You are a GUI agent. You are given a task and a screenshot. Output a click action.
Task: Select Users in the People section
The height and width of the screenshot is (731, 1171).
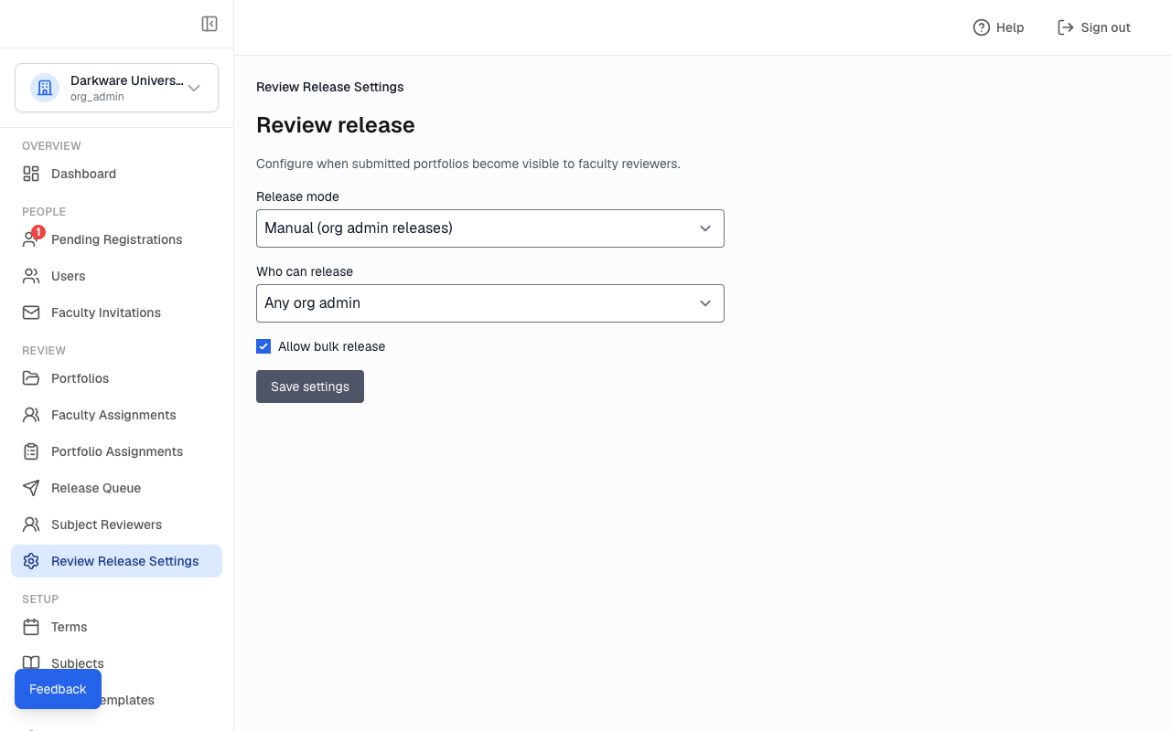click(116, 276)
